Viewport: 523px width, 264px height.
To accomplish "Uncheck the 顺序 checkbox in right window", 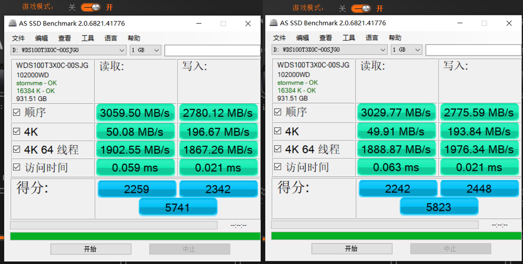I will [x=277, y=112].
